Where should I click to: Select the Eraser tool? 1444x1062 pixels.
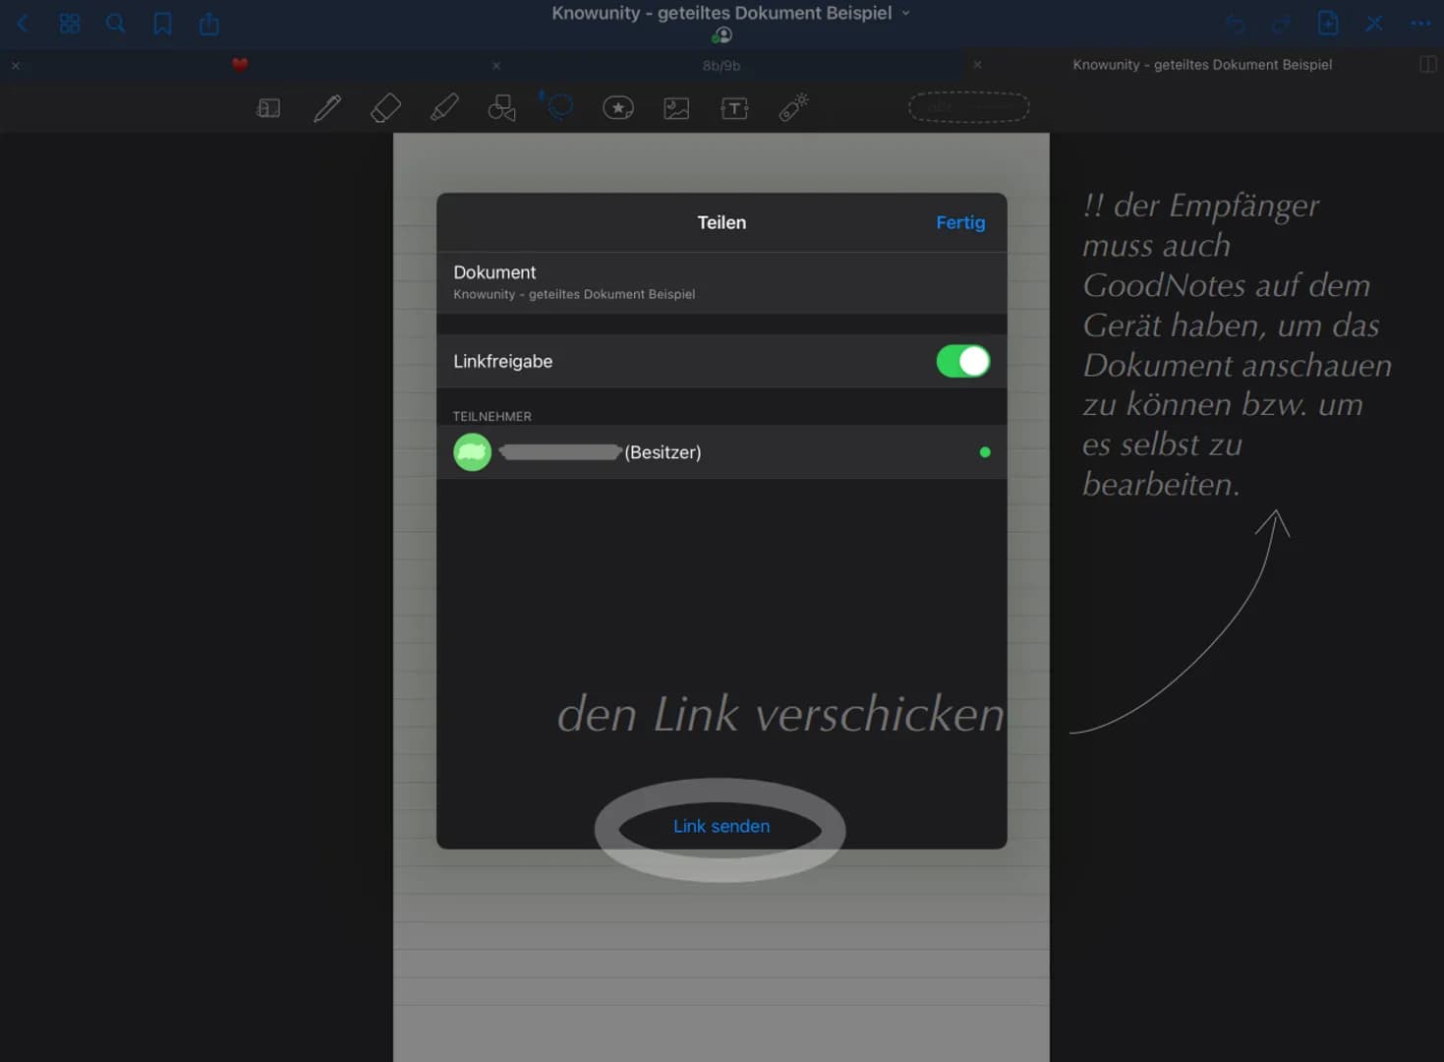(385, 108)
